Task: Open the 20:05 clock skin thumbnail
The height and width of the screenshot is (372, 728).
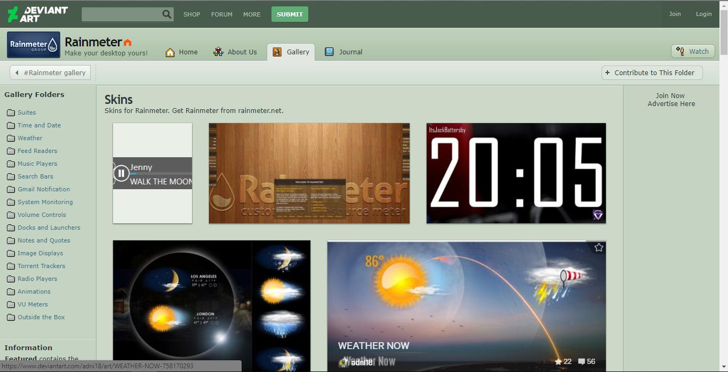Action: click(516, 173)
